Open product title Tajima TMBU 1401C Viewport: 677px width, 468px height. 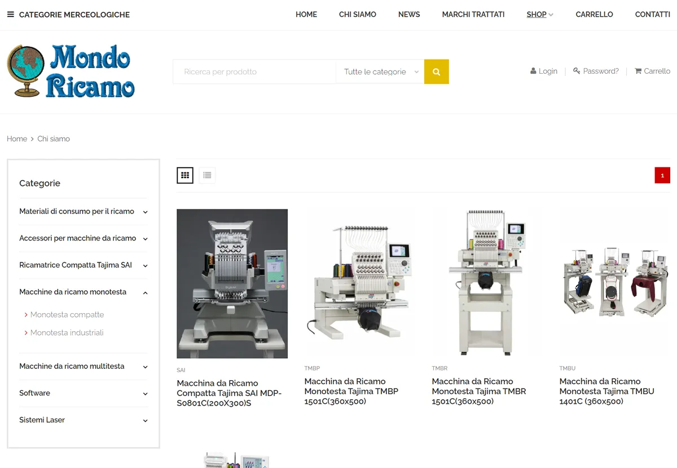[607, 391]
